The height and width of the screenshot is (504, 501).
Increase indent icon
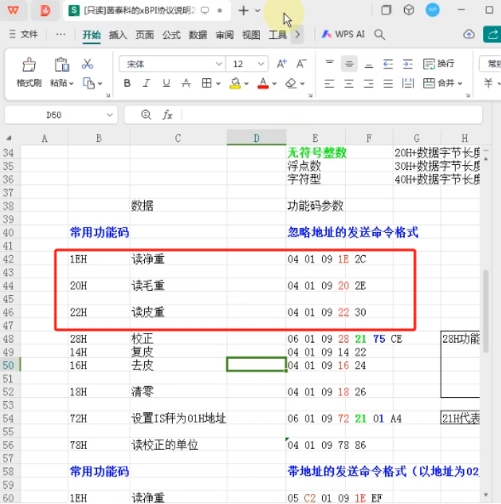408,64
